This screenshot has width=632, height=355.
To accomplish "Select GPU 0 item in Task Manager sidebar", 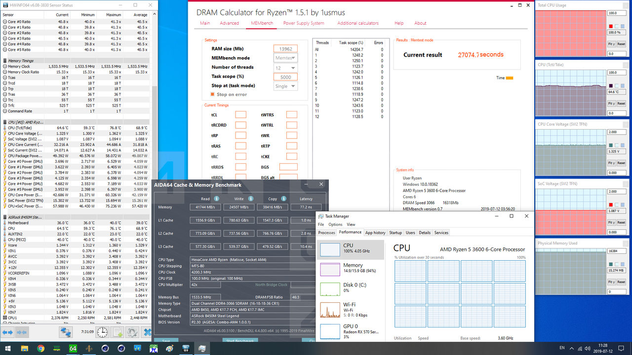I will (x=351, y=332).
